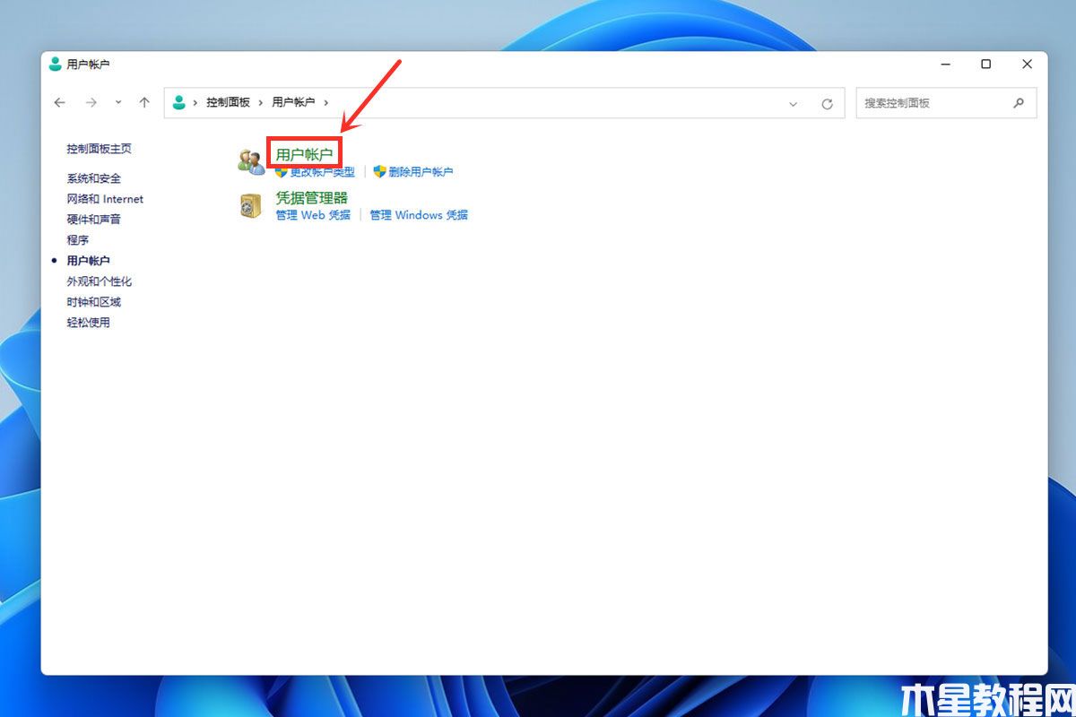Viewport: 1076px width, 717px height.
Task: Open 凭据管理器 heading link
Action: point(311,197)
